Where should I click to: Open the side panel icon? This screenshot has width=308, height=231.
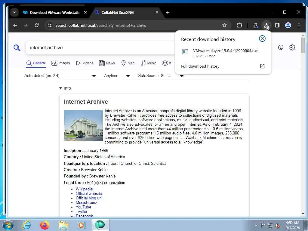click(x=277, y=25)
